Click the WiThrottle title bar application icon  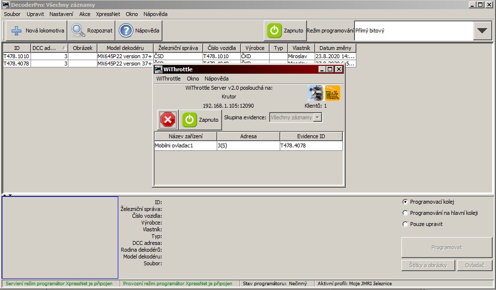click(158, 69)
